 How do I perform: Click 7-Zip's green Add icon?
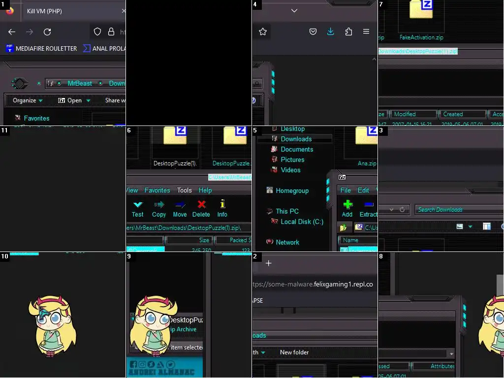click(347, 209)
